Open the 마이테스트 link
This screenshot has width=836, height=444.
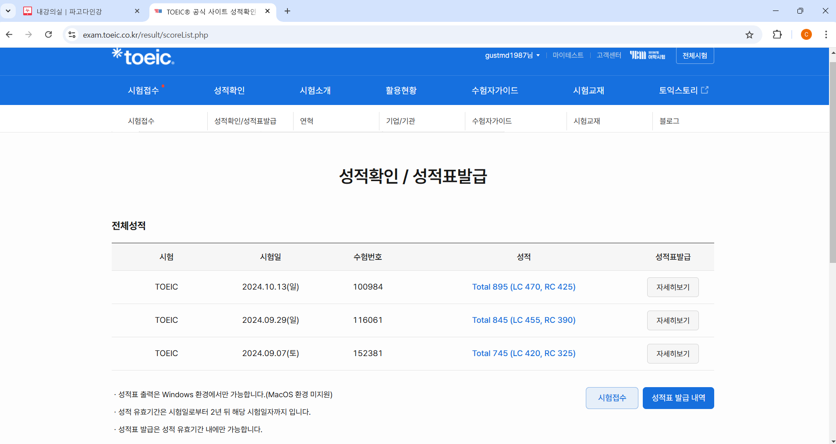[568, 55]
